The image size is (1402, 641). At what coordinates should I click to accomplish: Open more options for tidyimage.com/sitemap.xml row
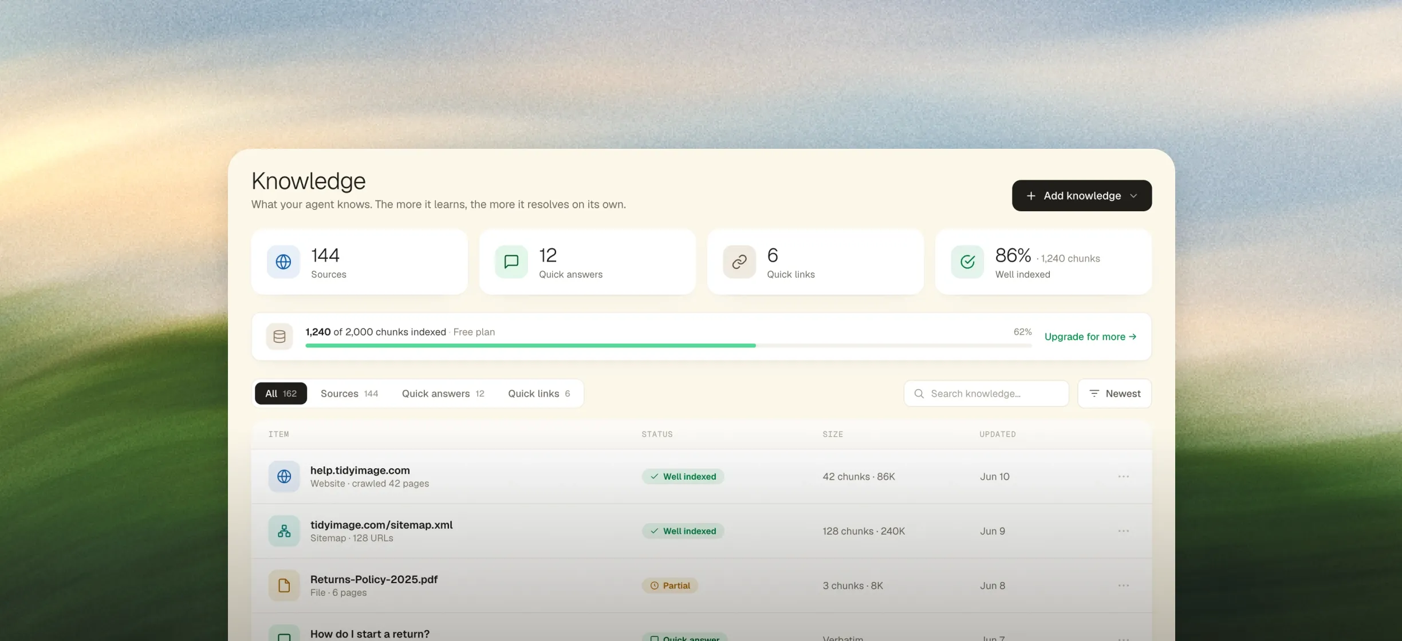pos(1123,531)
